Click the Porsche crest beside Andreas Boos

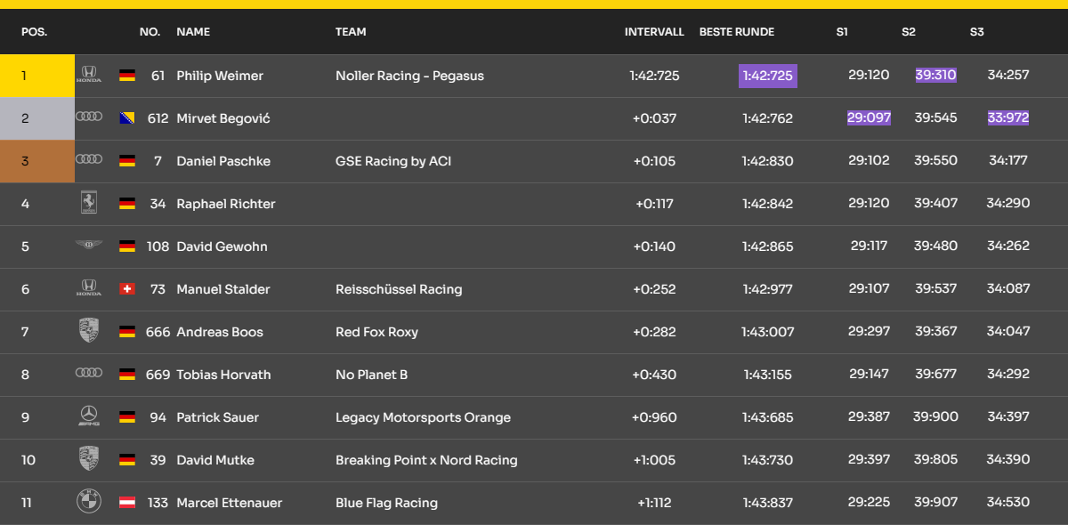tap(88, 331)
